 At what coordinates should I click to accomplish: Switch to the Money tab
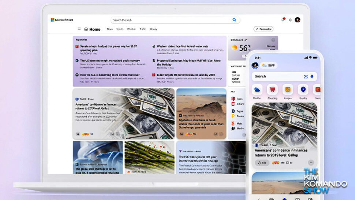pos(153,29)
